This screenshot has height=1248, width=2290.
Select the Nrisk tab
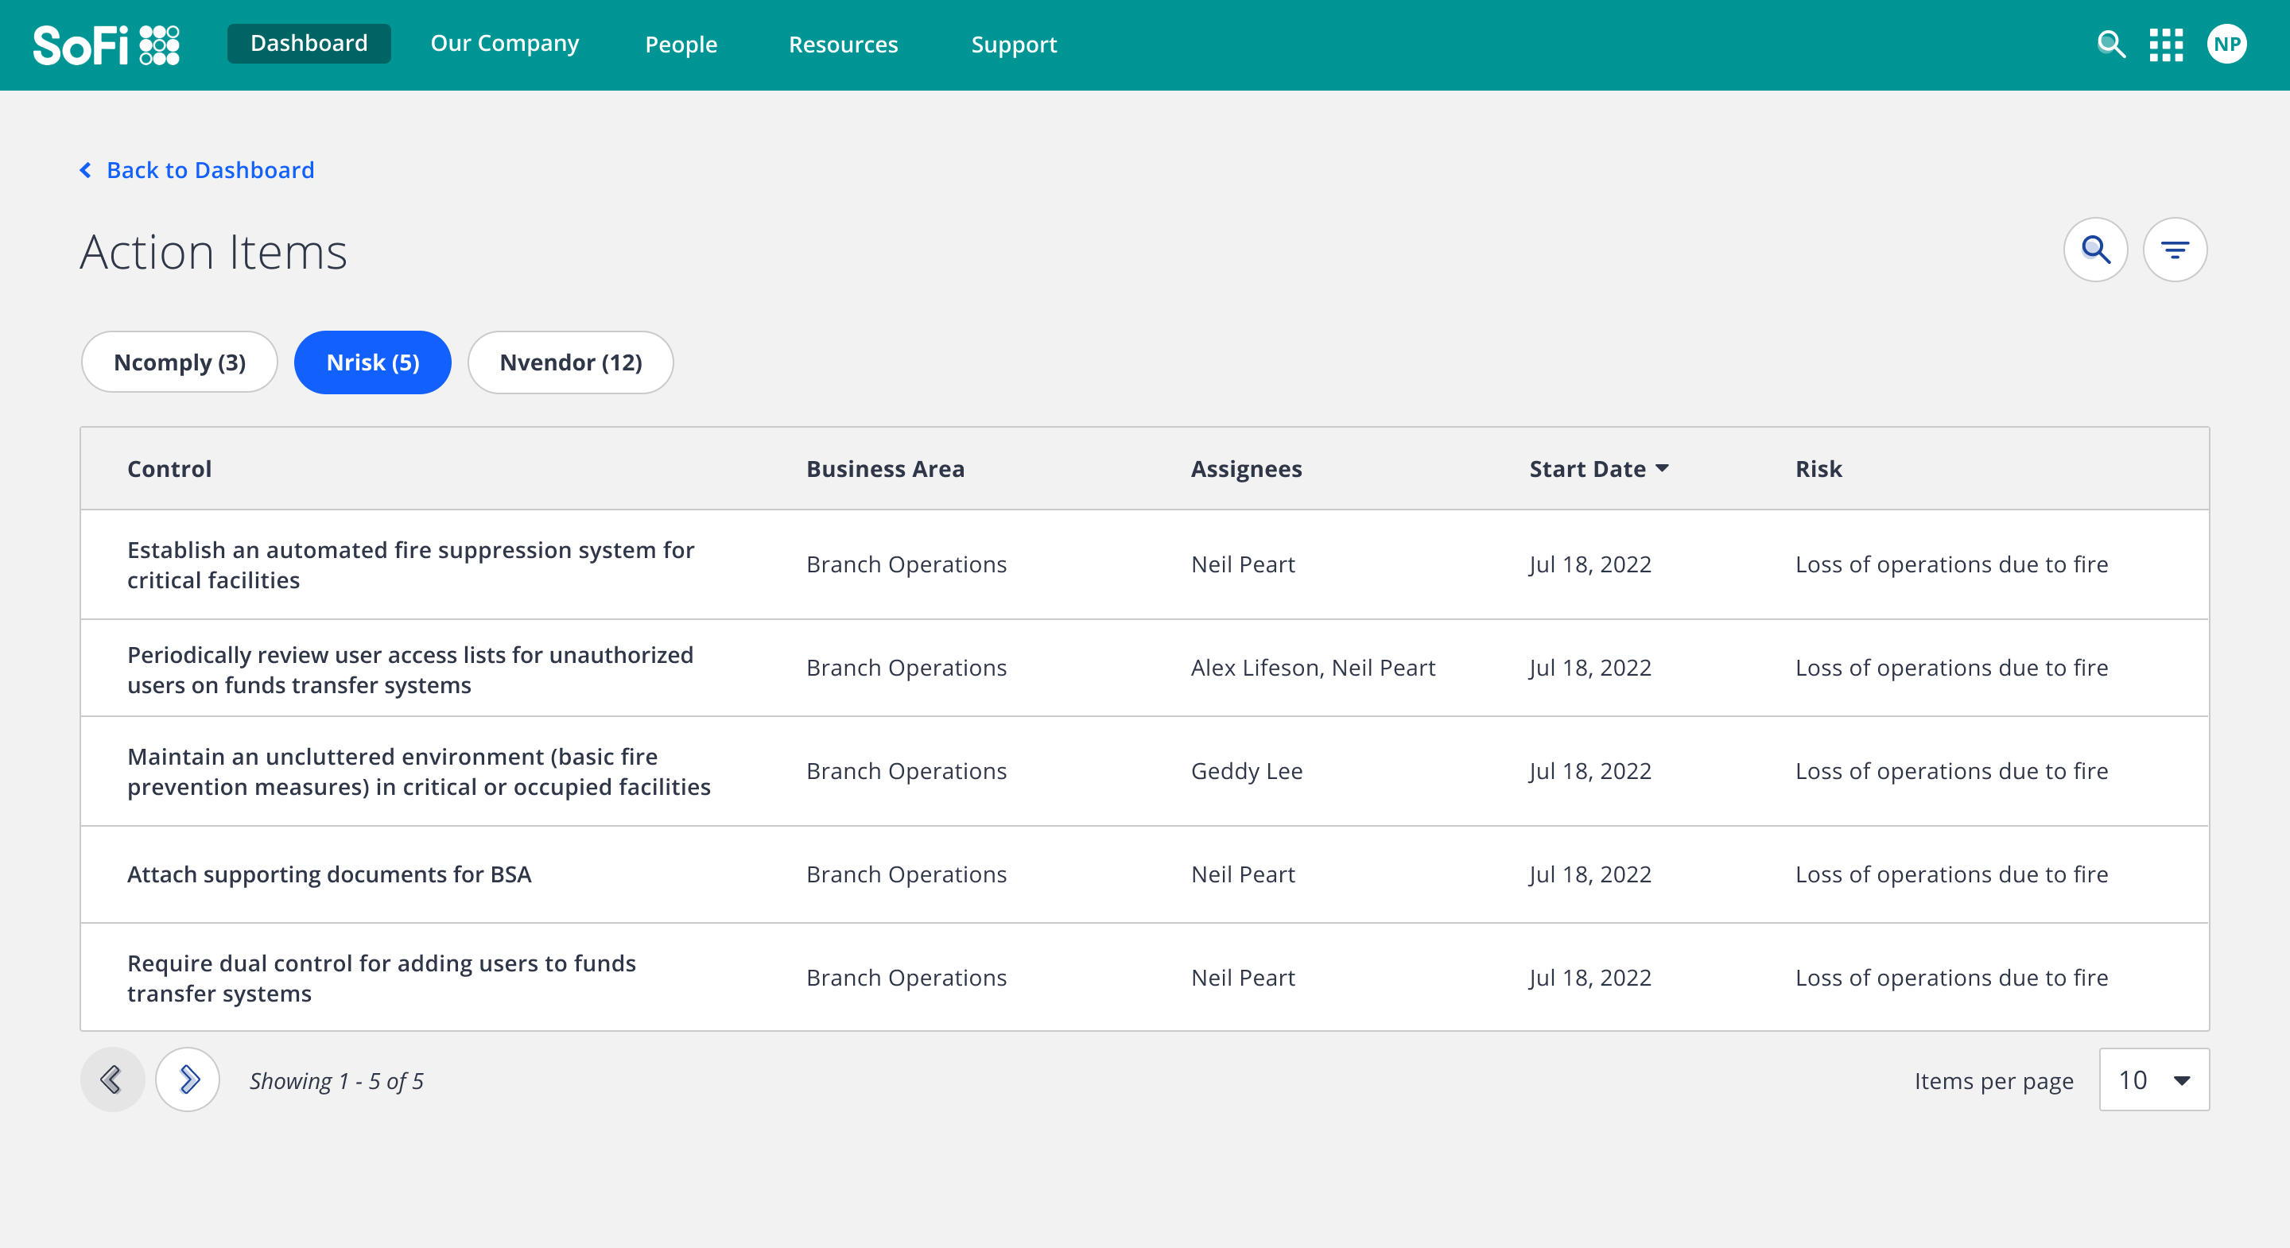coord(374,361)
